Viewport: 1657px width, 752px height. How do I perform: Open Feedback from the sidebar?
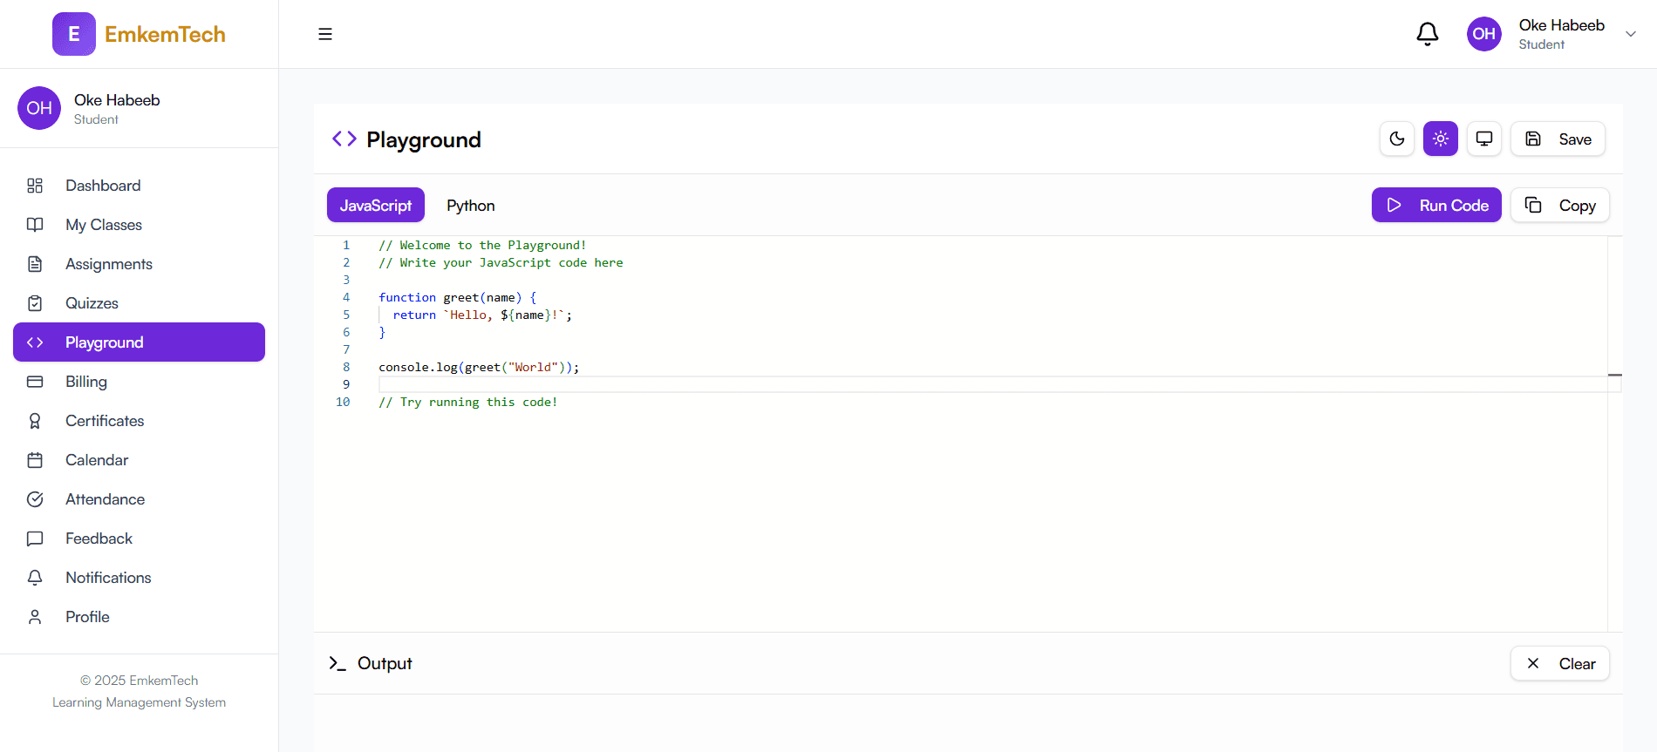pos(99,539)
